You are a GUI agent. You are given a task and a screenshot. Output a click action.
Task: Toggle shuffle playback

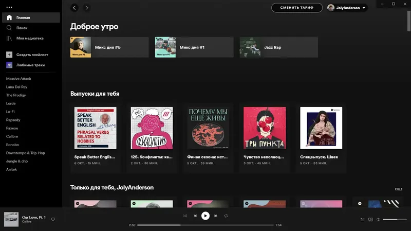point(185,216)
